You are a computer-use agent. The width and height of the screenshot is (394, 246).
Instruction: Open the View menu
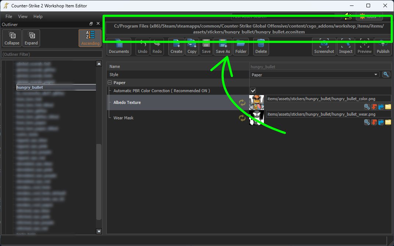[x=23, y=16]
